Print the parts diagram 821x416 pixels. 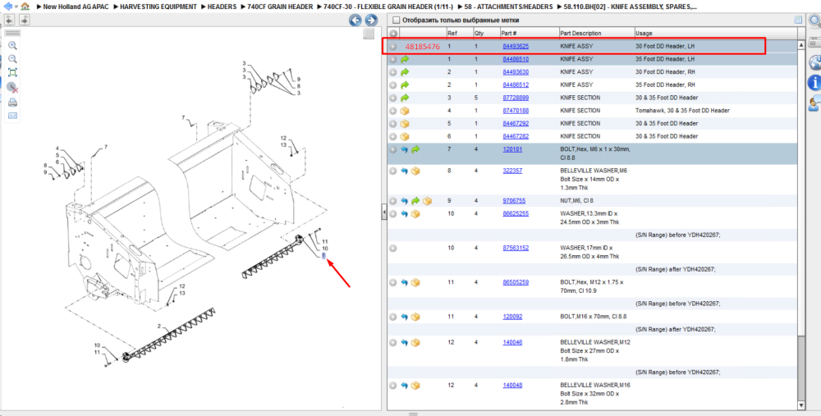coord(12,102)
